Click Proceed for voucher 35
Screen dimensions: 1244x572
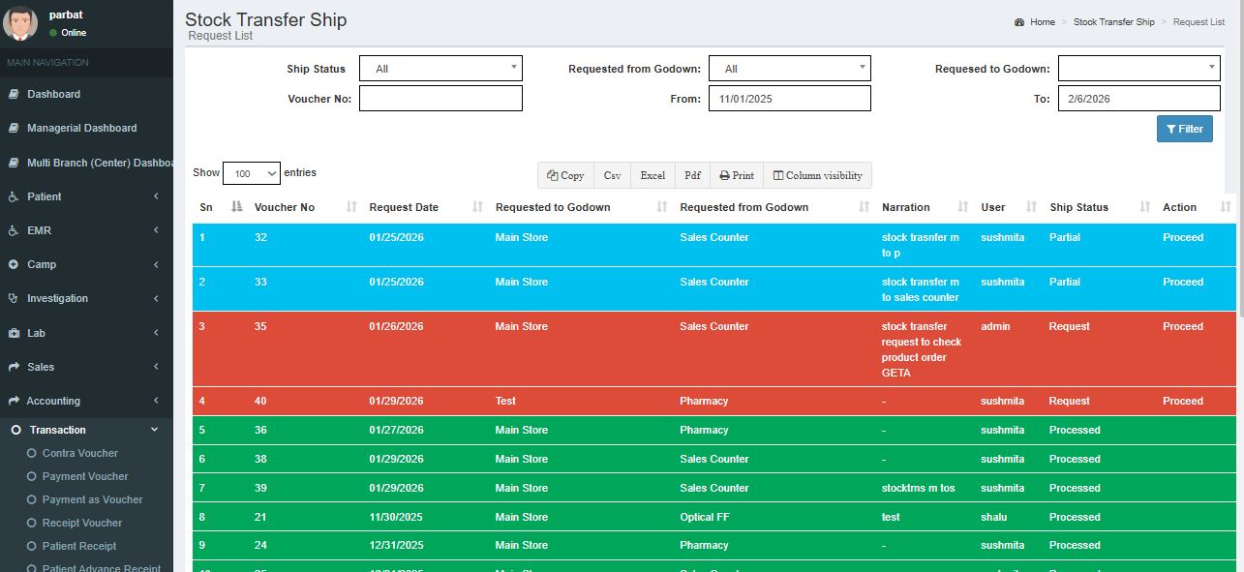(x=1182, y=327)
